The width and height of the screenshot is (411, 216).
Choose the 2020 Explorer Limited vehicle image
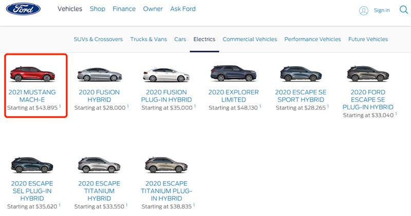[x=233, y=74]
